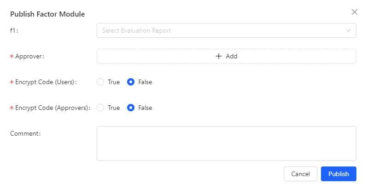
Task: Cancel the publish dialog
Action: pyautogui.click(x=300, y=174)
